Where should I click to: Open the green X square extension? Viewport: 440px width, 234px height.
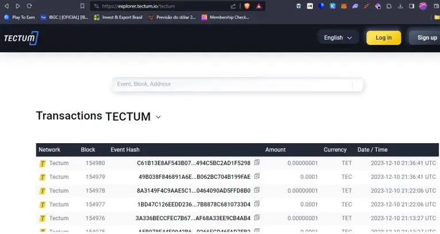[x=310, y=6]
